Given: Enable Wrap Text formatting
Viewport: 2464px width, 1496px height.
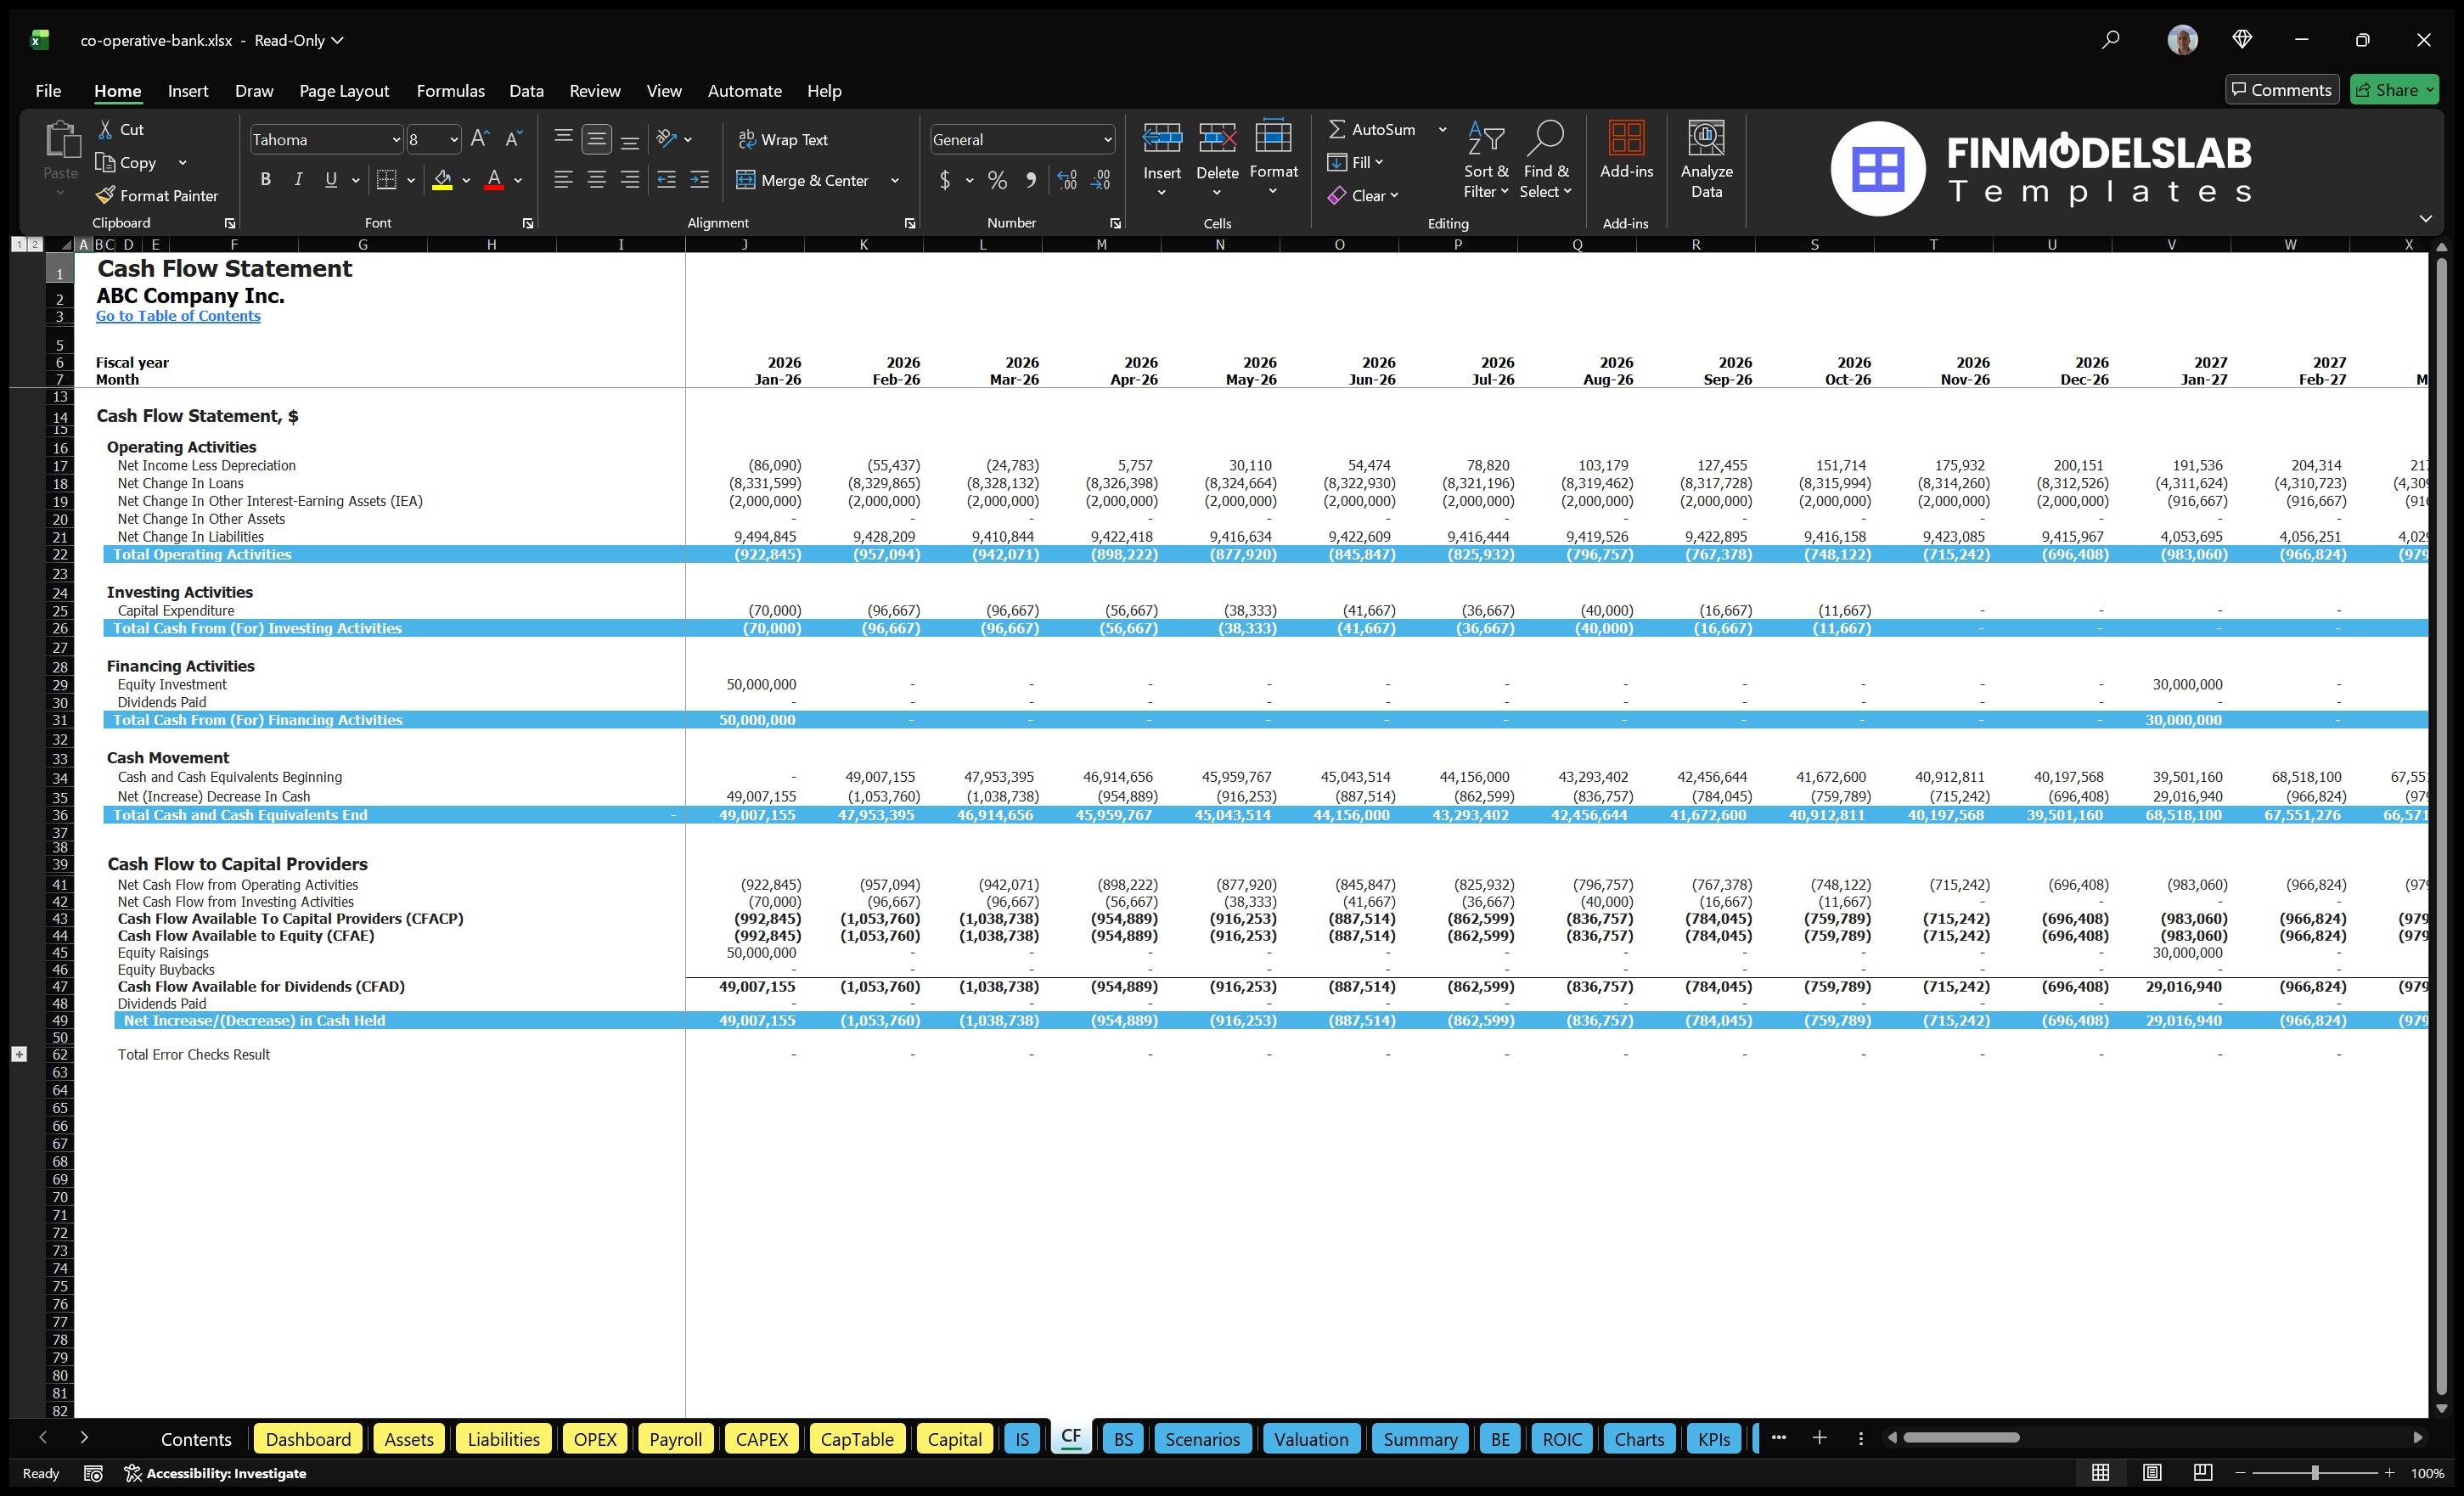Looking at the screenshot, I should point(784,139).
